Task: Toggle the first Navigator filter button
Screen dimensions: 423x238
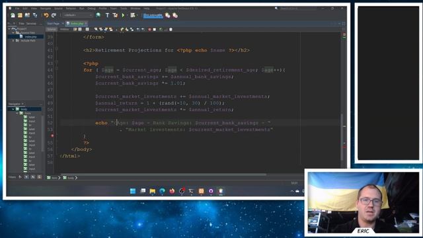Action: click(20, 177)
